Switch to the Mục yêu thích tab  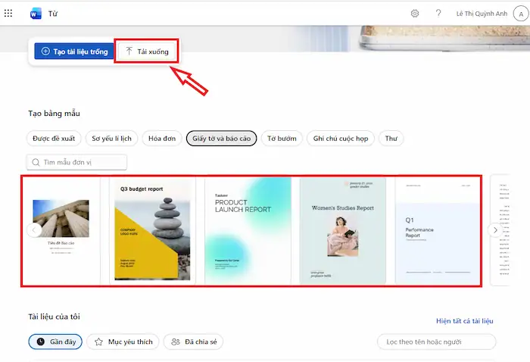pyautogui.click(x=123, y=342)
